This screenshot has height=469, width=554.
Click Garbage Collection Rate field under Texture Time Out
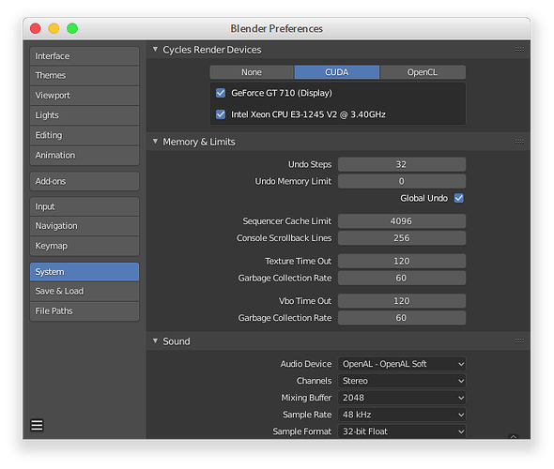pos(402,279)
